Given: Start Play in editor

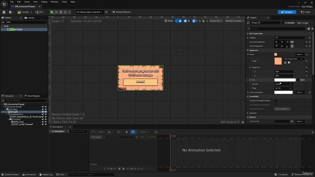Looking at the screenshot, I should pos(52,12).
